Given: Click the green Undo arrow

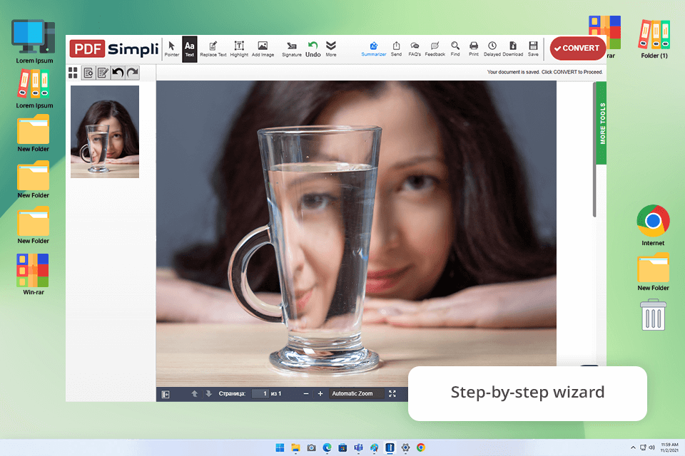Looking at the screenshot, I should pyautogui.click(x=313, y=49).
